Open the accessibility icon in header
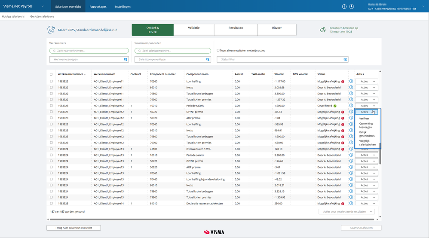The height and width of the screenshot is (238, 429). click(352, 6)
